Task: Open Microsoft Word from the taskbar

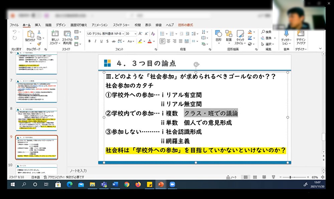Action: (x=115, y=185)
